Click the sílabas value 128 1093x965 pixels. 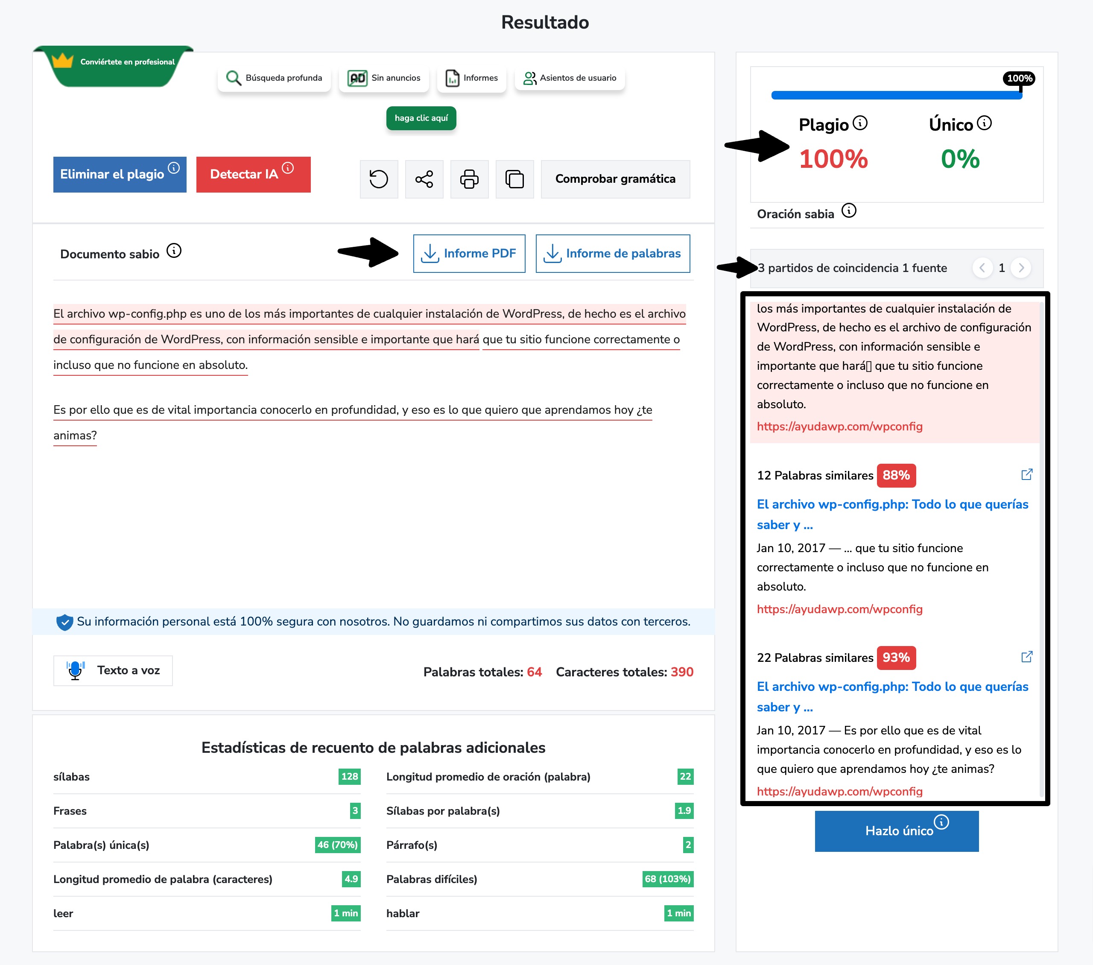(x=350, y=777)
